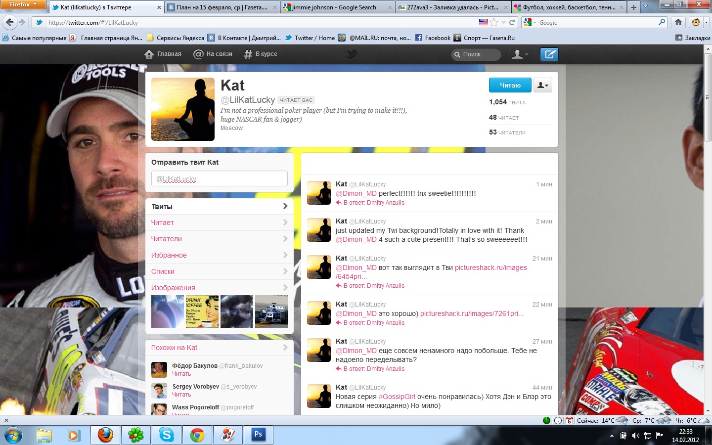
Task: Open the Firefox application menu
Action: coord(23,4)
